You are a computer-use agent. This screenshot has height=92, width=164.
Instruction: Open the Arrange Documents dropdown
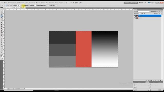point(77,3)
